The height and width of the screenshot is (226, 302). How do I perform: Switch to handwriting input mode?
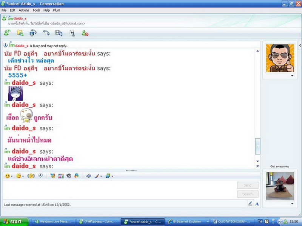pos(250,204)
